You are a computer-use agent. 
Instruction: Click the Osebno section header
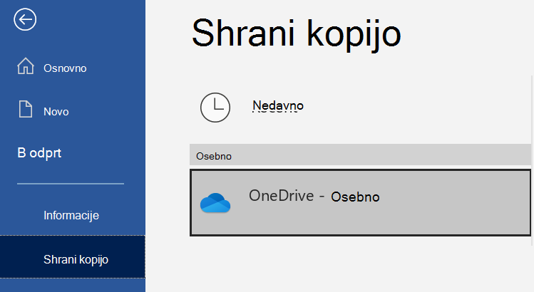[360, 155]
